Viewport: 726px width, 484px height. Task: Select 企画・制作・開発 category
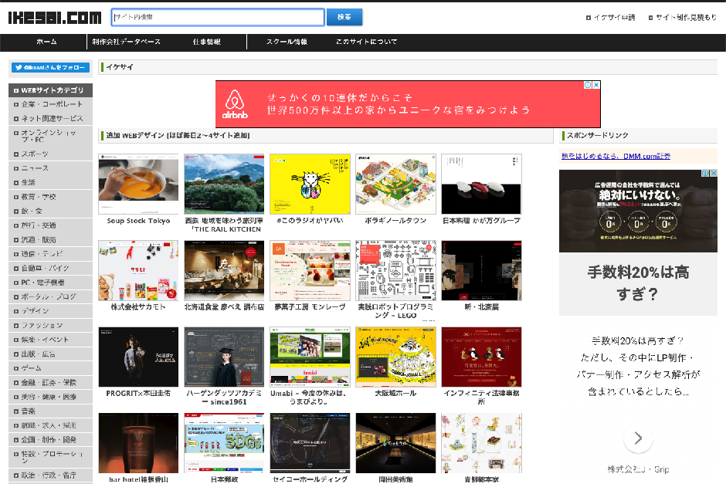coord(50,440)
